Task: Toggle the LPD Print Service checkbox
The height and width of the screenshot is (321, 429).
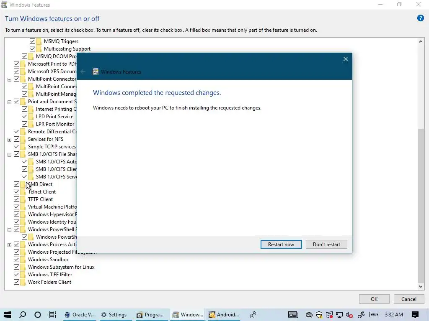Action: pyautogui.click(x=24, y=117)
